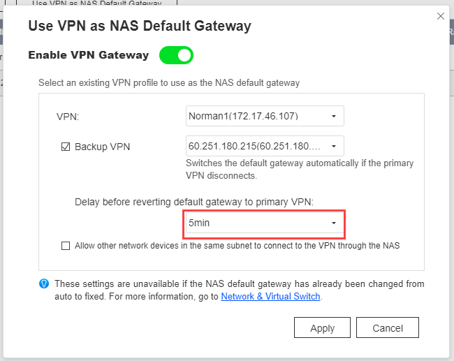Click the Backup VPN label text

tap(102, 147)
